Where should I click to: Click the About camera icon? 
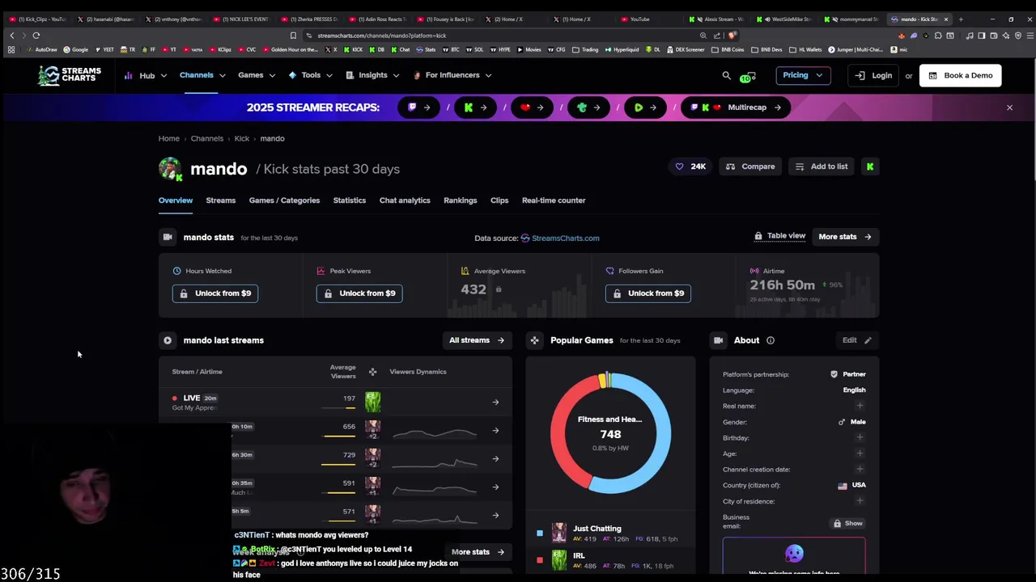pyautogui.click(x=718, y=340)
